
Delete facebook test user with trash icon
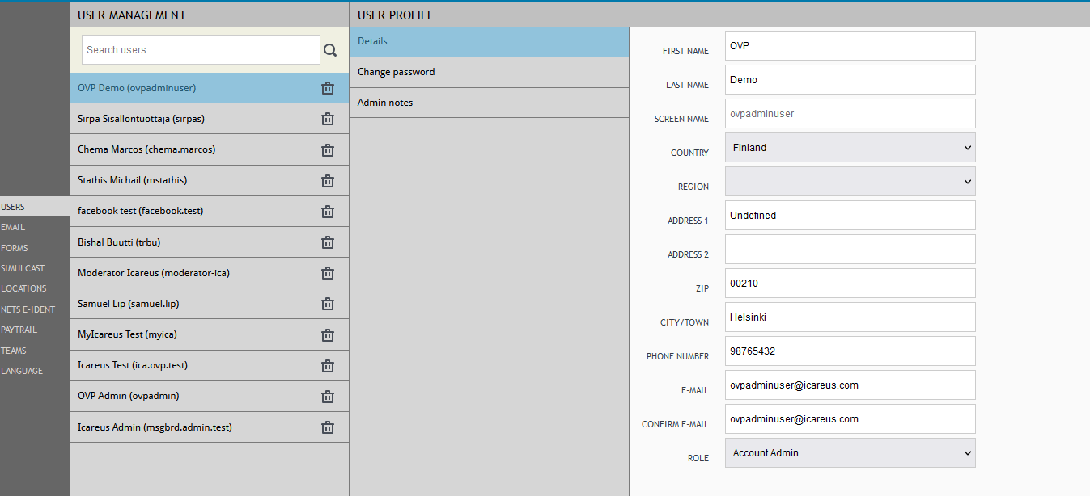click(328, 211)
